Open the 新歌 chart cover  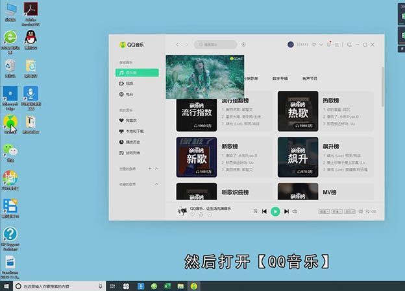tap(197, 157)
